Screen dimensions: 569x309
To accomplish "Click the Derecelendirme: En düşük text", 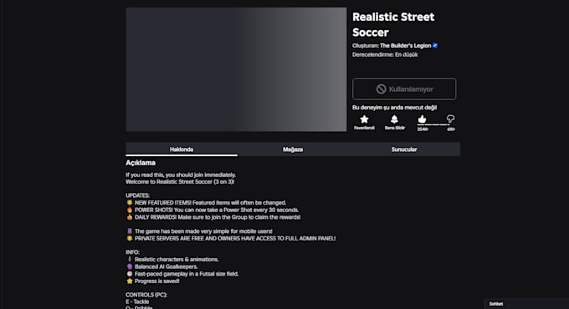I will click(x=385, y=54).
